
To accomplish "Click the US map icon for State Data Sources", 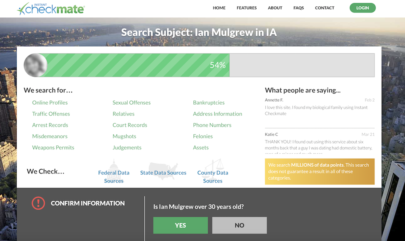I will click(x=163, y=167).
